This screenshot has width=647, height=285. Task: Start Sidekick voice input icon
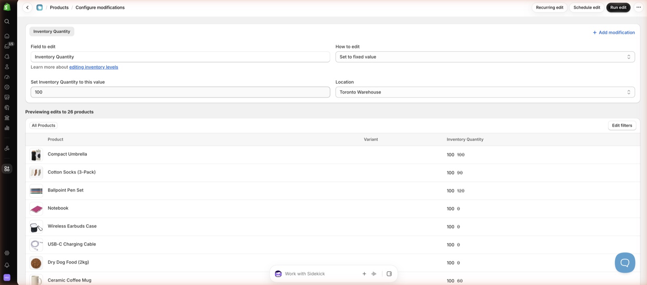tap(374, 274)
